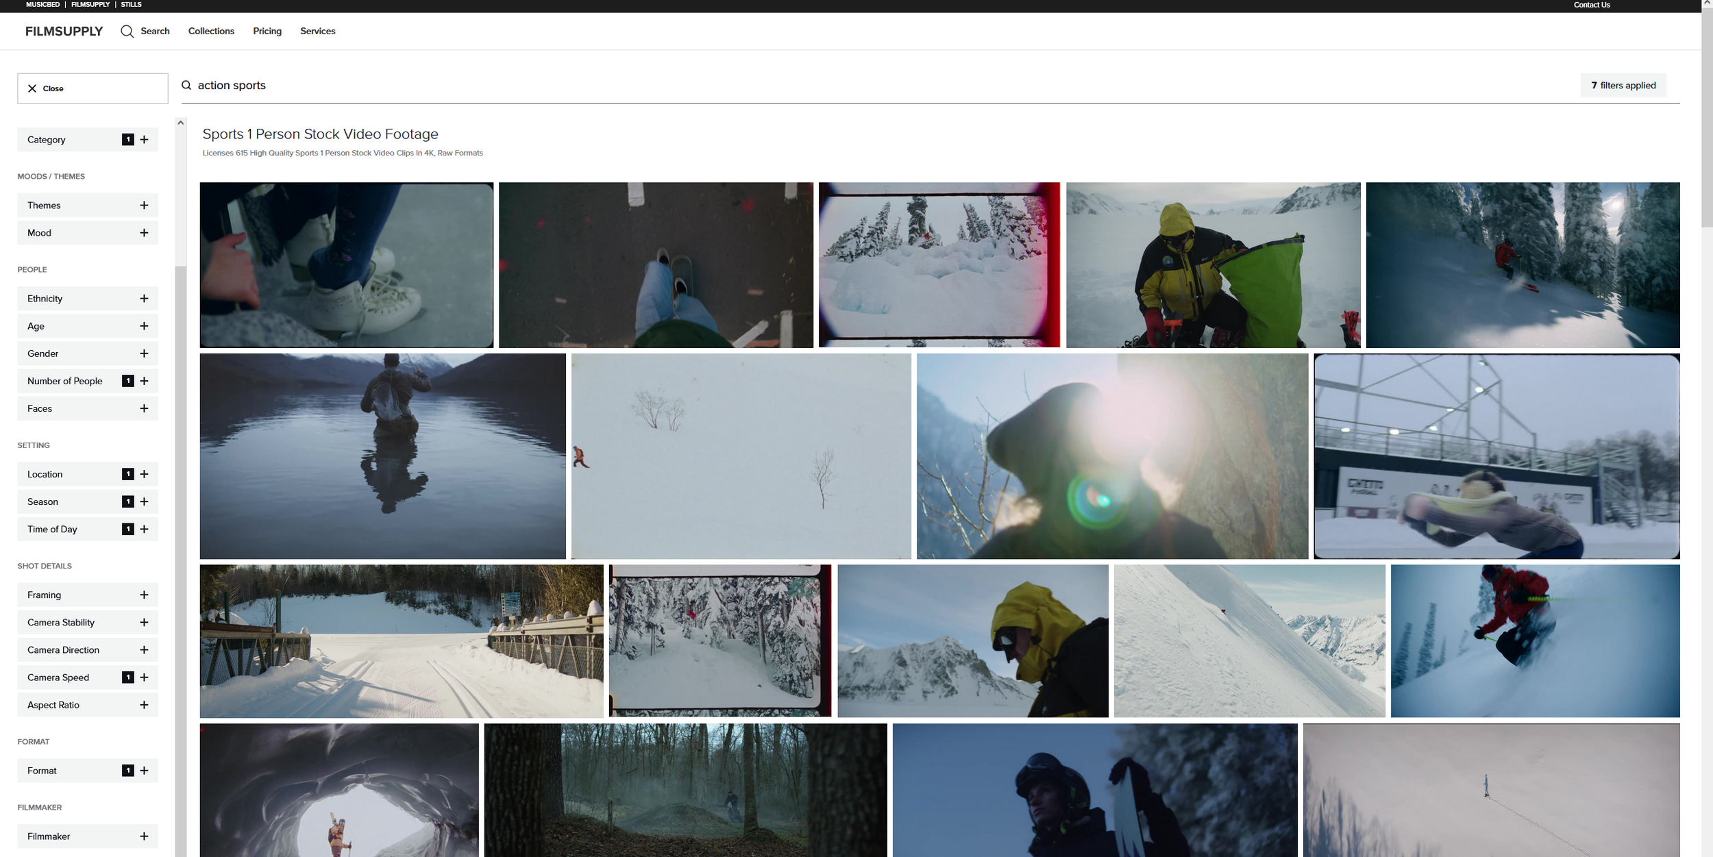
Task: Open the Collections menu item
Action: (x=211, y=32)
